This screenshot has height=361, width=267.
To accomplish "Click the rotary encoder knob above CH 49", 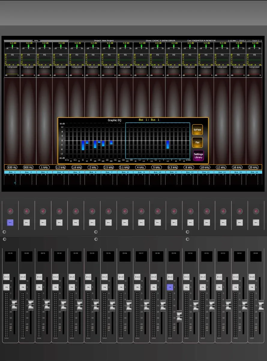I will pyautogui.click(x=174, y=211).
